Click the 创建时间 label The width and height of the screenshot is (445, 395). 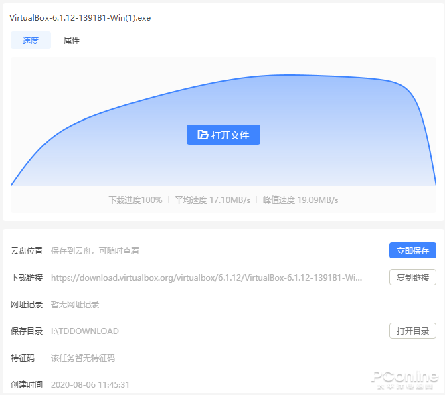tap(27, 385)
